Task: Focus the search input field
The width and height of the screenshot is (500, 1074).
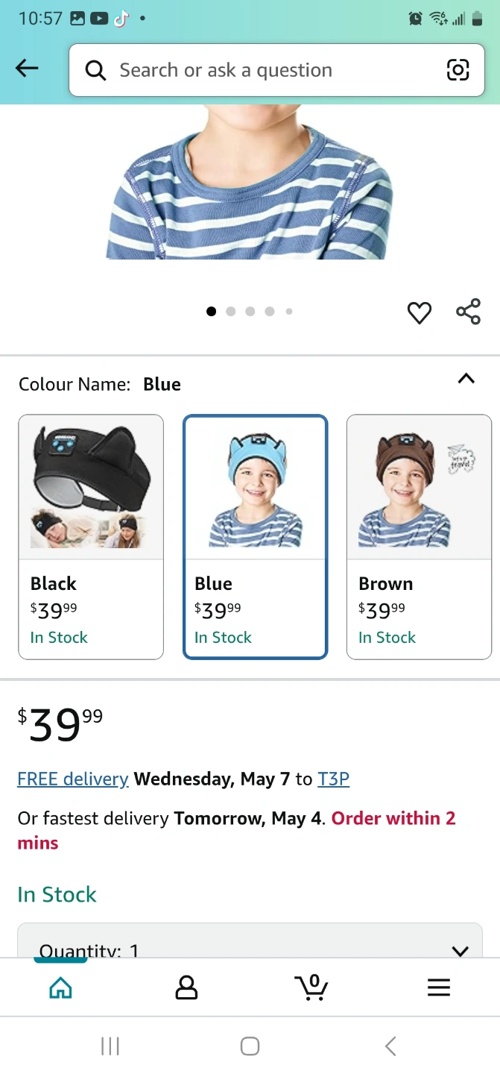Action: tap(268, 70)
